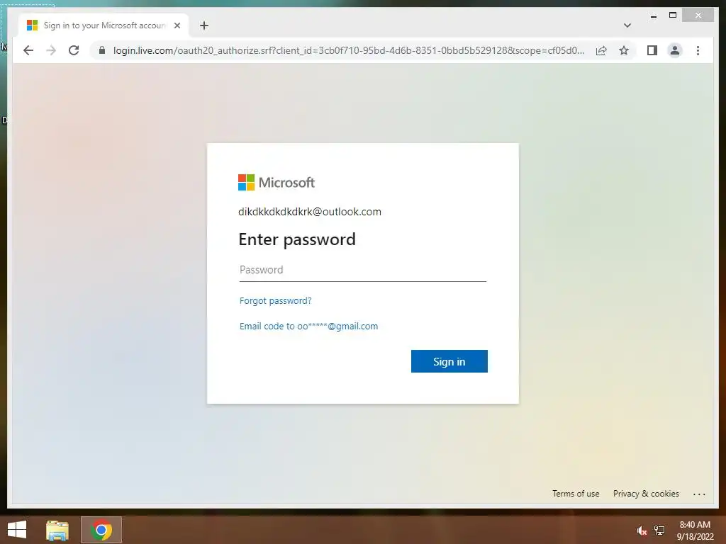Click the Sign in button

tap(449, 361)
